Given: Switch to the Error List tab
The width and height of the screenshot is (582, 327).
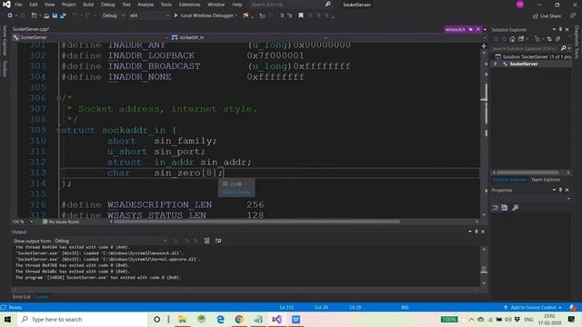Looking at the screenshot, I should pos(21,297).
